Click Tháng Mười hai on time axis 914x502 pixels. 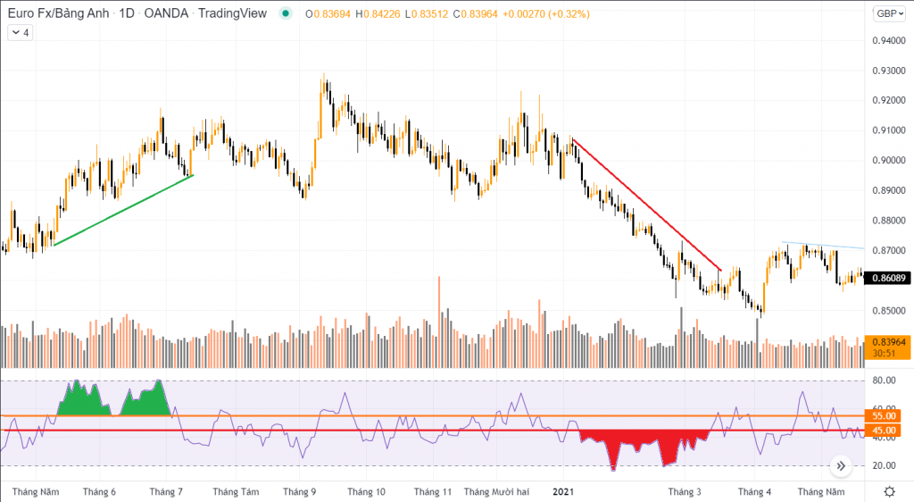tap(496, 491)
